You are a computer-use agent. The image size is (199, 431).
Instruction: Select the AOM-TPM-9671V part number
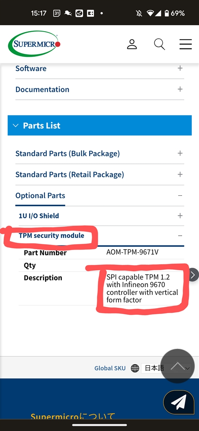(x=133, y=253)
